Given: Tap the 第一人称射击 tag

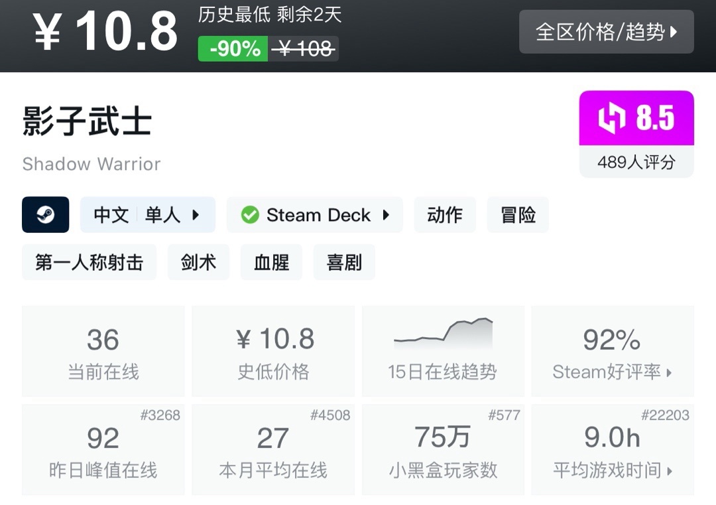Looking at the screenshot, I should tap(89, 263).
